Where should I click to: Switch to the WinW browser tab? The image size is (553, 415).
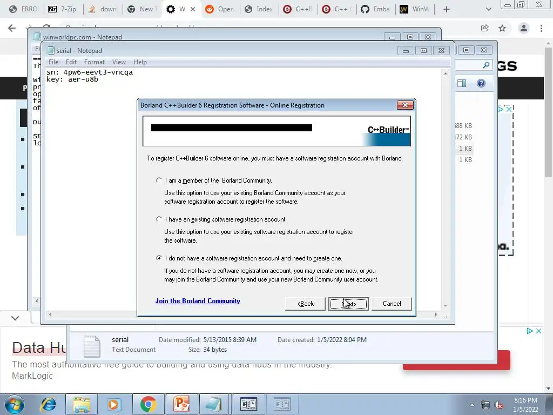point(415,9)
